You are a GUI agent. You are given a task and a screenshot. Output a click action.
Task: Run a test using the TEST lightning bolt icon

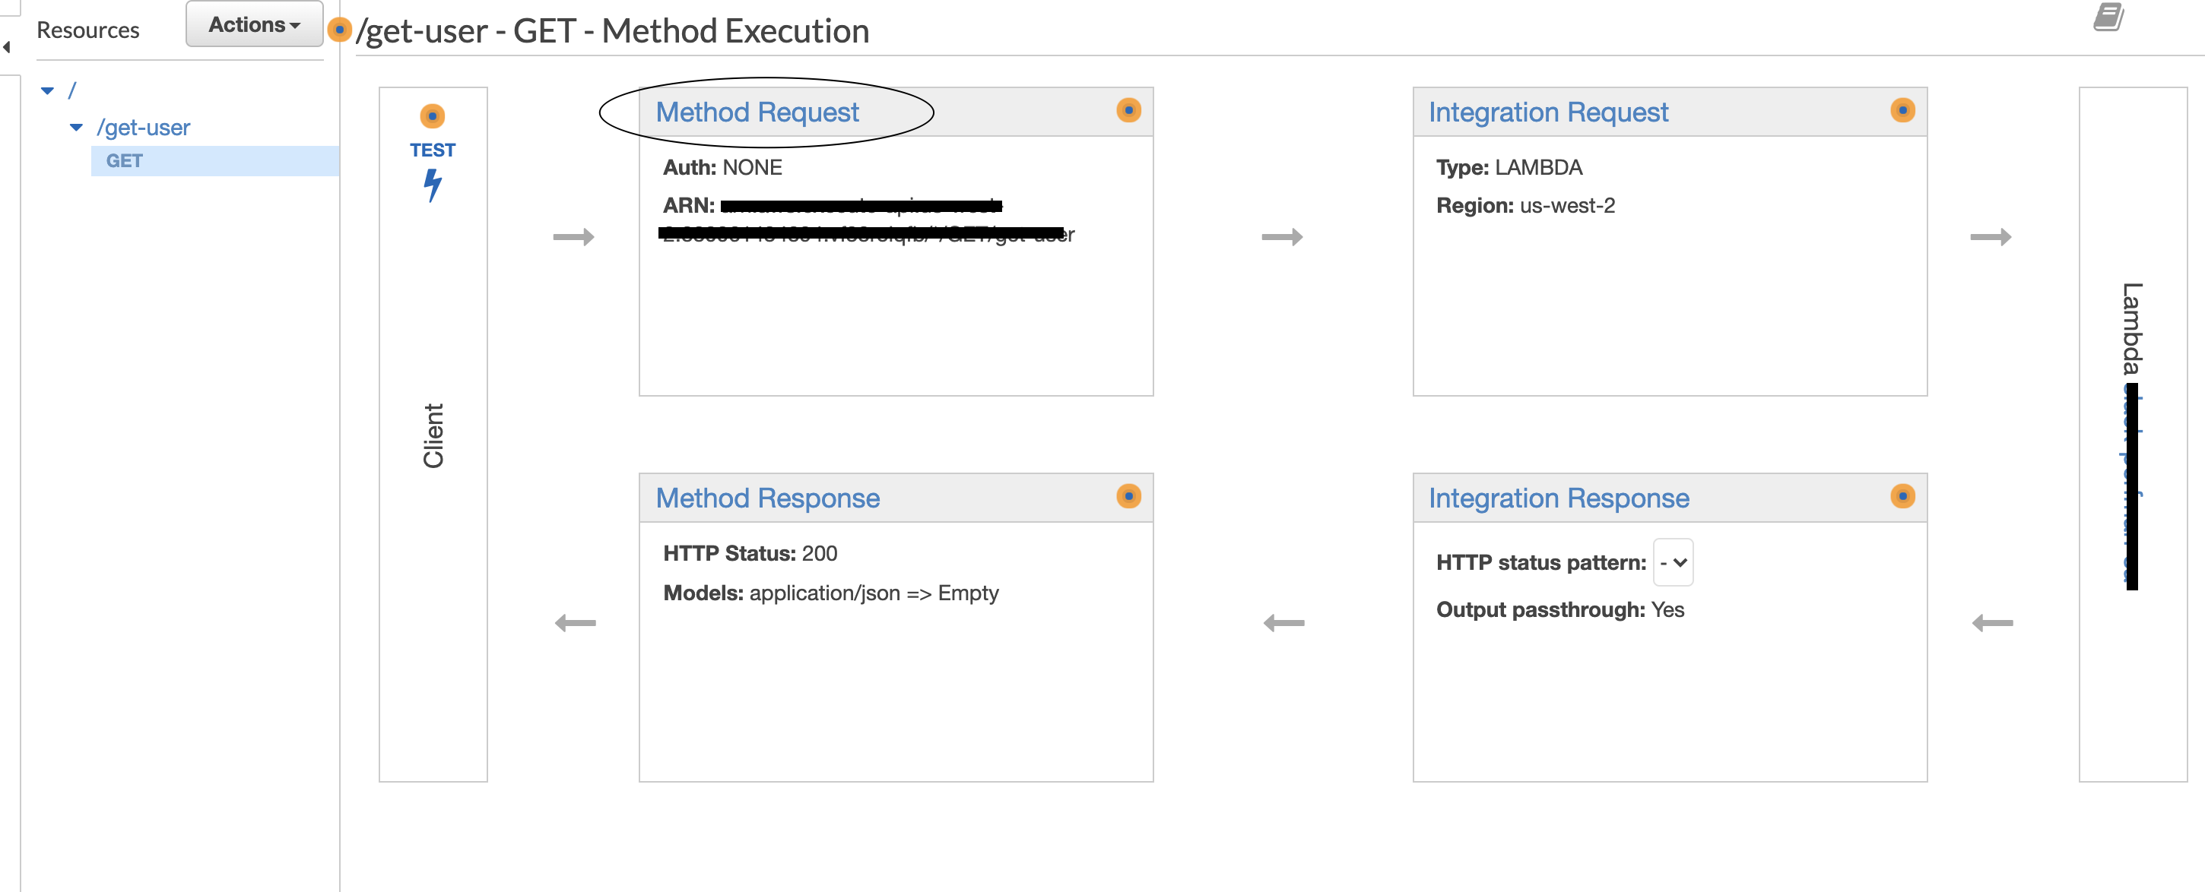(x=434, y=183)
